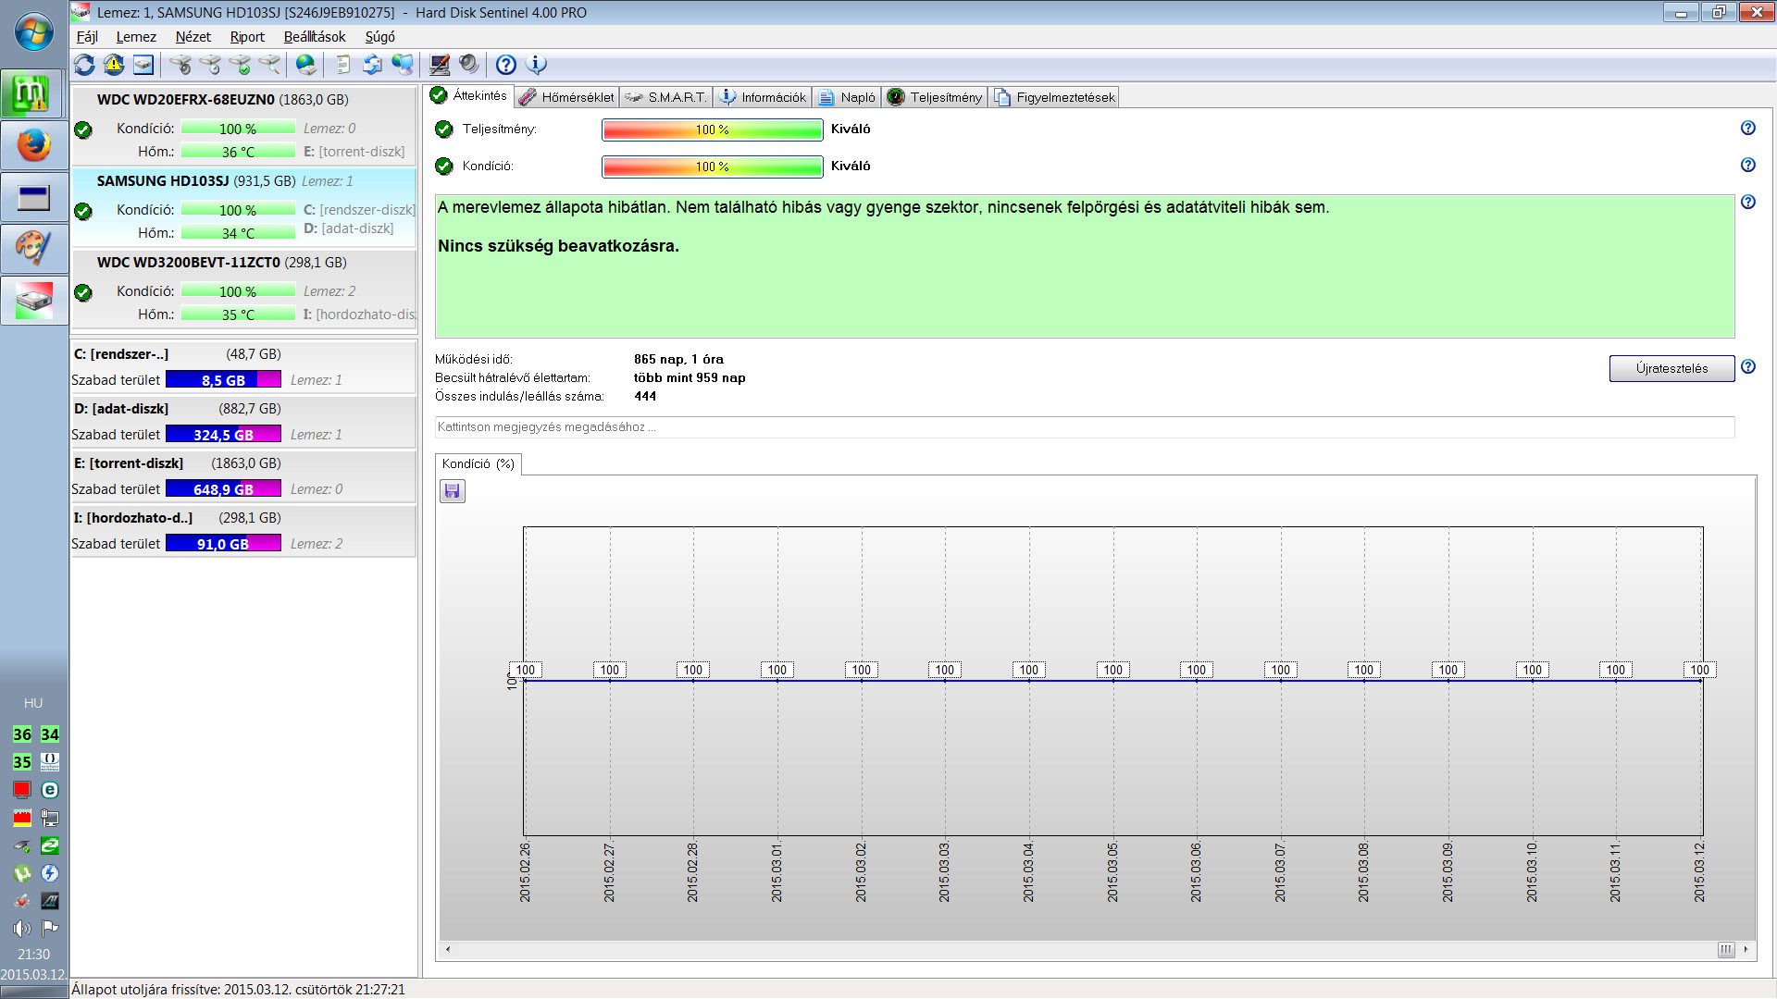Open help with the question mark toolbar icon
Image resolution: width=1777 pixels, height=999 pixels.
[505, 65]
